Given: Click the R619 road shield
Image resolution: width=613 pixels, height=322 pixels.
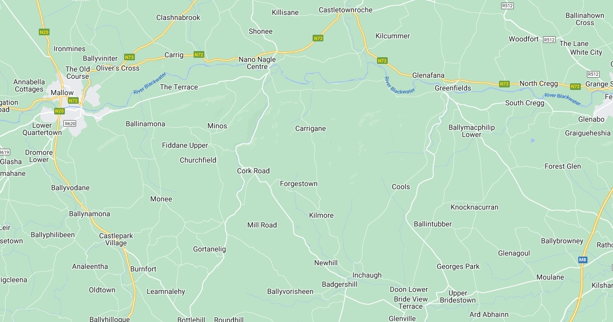Looking at the screenshot, I should [4, 152].
